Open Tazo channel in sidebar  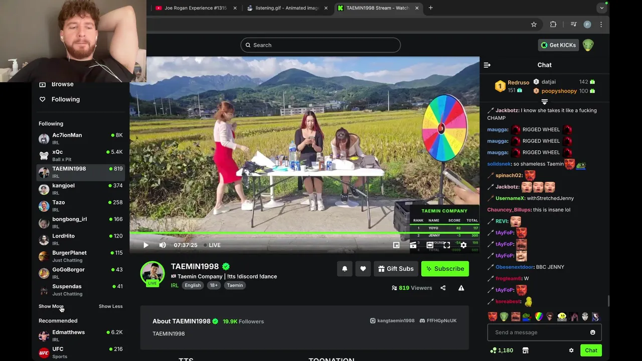click(x=80, y=206)
